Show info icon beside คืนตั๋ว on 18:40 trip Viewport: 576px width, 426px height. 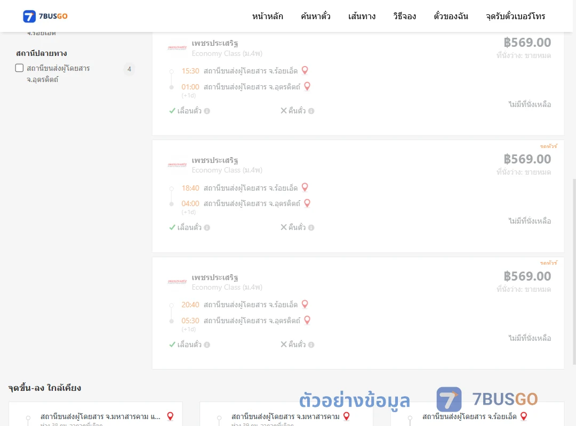311,227
